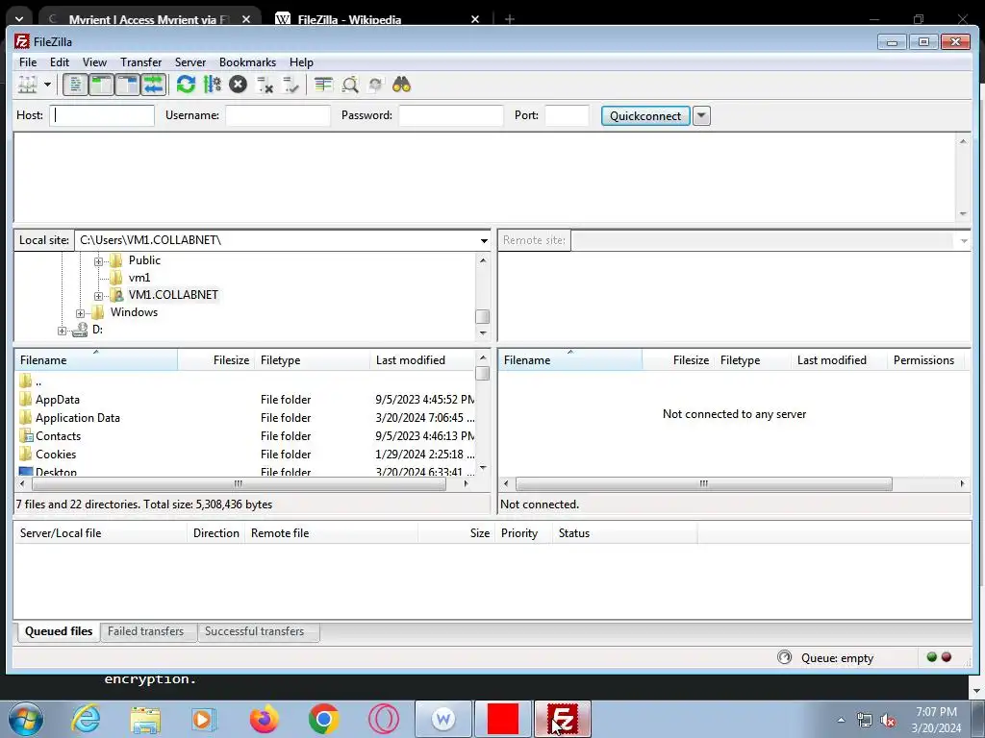The height and width of the screenshot is (738, 985).
Task: Open Firefox from taskbar
Action: click(264, 719)
